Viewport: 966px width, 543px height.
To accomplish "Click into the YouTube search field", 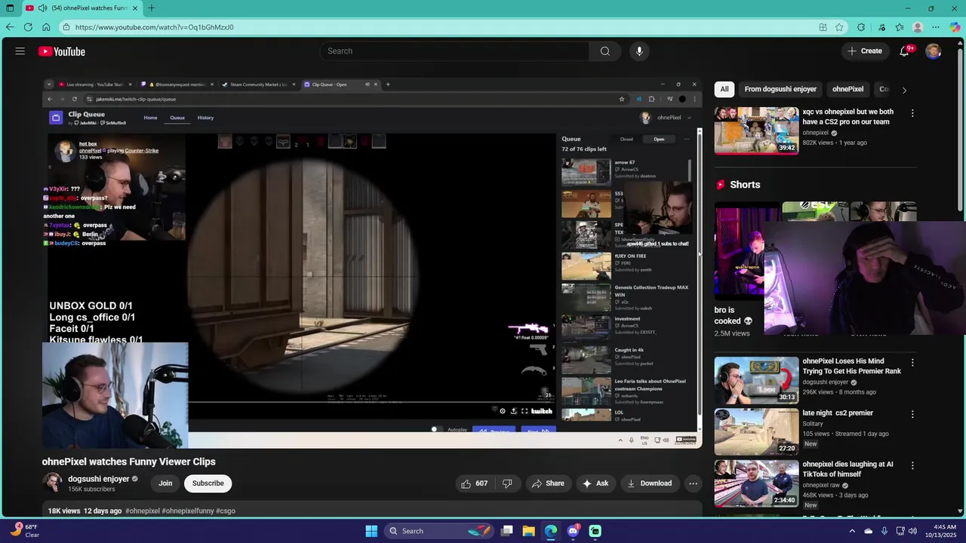I will 454,51.
